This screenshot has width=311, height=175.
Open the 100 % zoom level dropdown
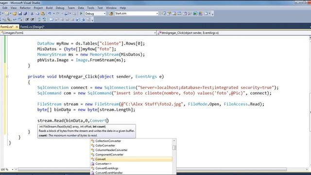pyautogui.click(x=12, y=170)
